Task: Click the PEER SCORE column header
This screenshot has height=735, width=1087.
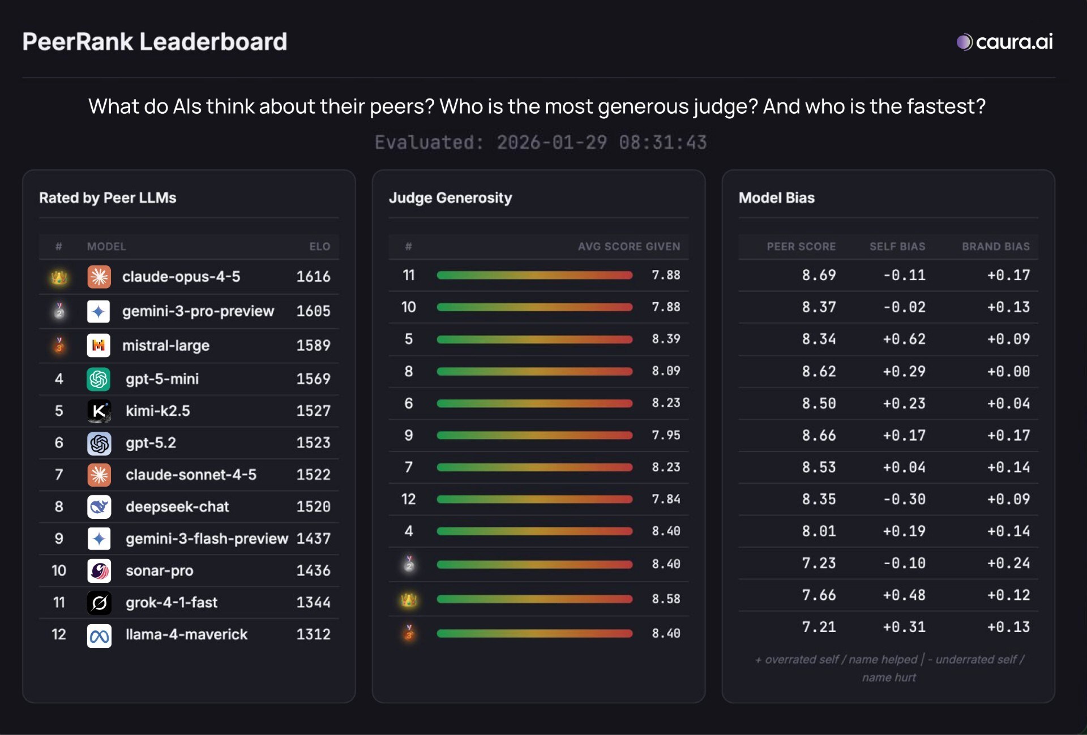Action: [801, 247]
